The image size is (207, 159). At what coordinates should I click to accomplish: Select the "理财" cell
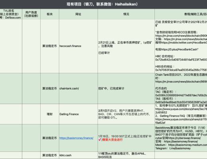coord(50,114)
